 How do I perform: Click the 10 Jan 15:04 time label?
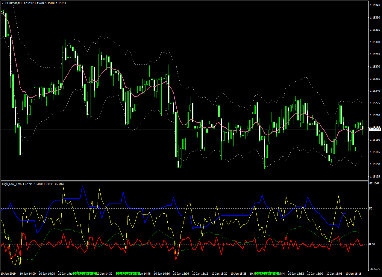[x=181, y=273]
